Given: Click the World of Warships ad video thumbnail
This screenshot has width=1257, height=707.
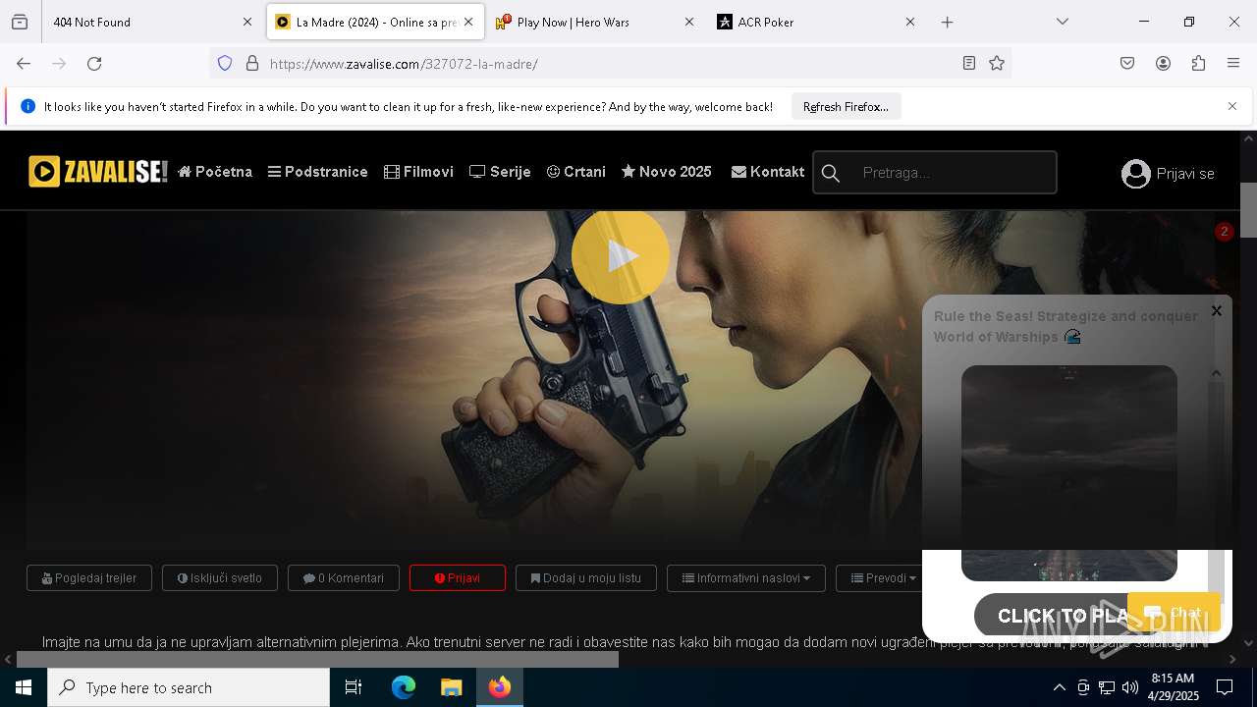Looking at the screenshot, I should click(x=1069, y=473).
